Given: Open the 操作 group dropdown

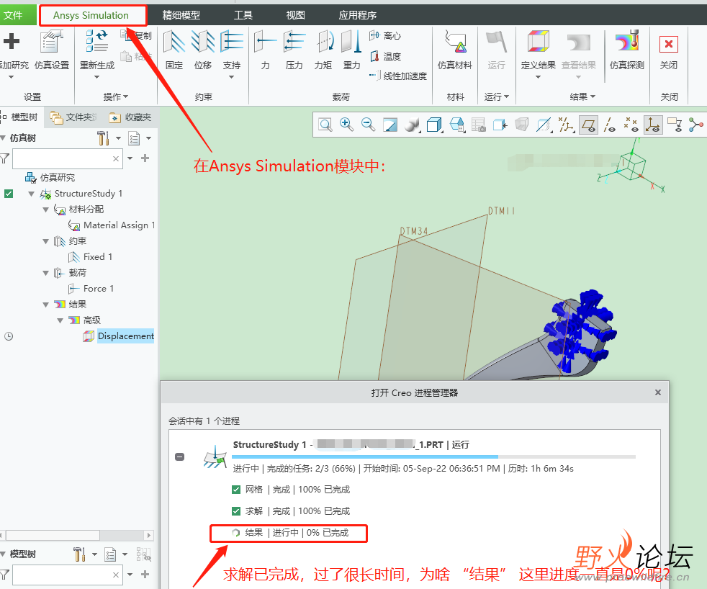Looking at the screenshot, I should 116,96.
